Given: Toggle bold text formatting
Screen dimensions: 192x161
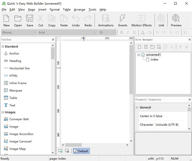Looking at the screenshot, I should tap(122, 33).
